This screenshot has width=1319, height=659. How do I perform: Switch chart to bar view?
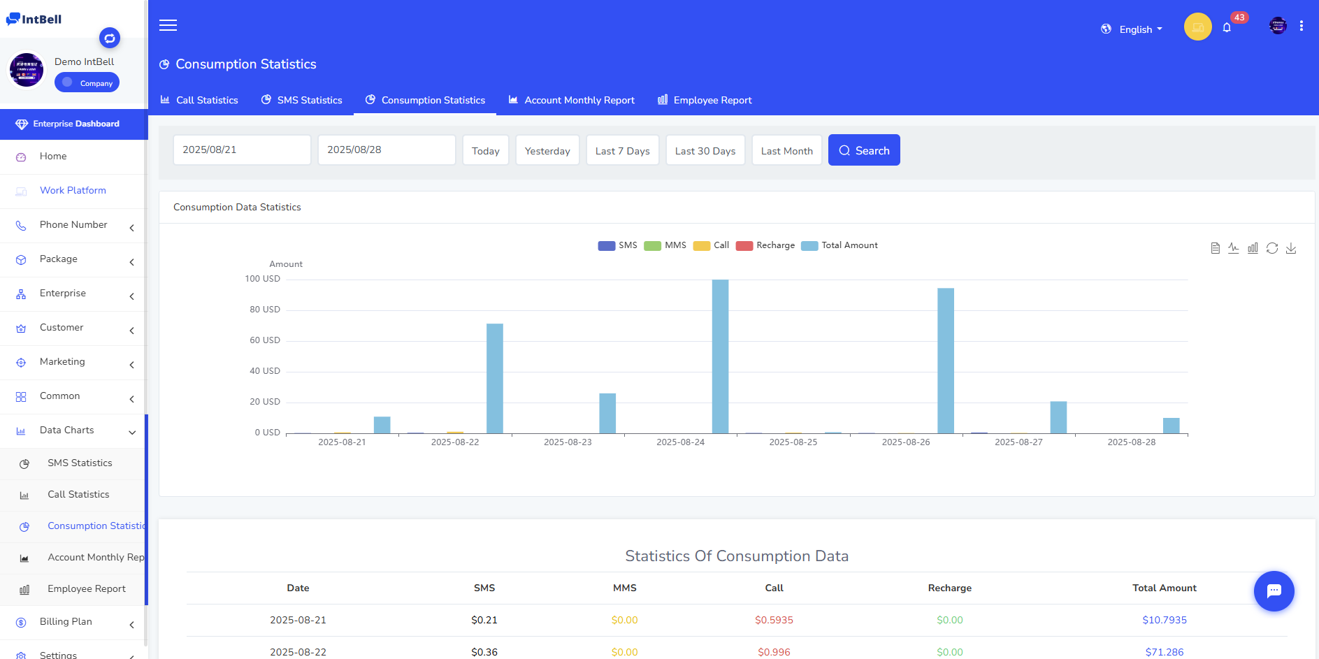pos(1253,248)
